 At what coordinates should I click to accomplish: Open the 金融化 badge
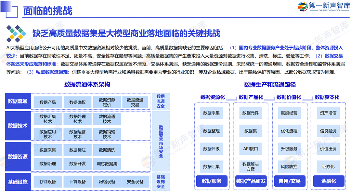click(329, 181)
